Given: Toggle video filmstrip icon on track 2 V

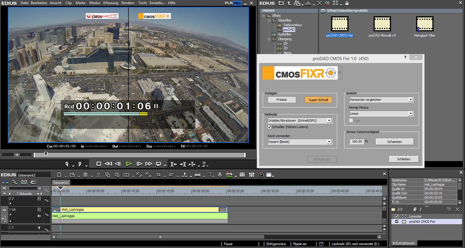Looking at the screenshot, I should pos(39,199).
